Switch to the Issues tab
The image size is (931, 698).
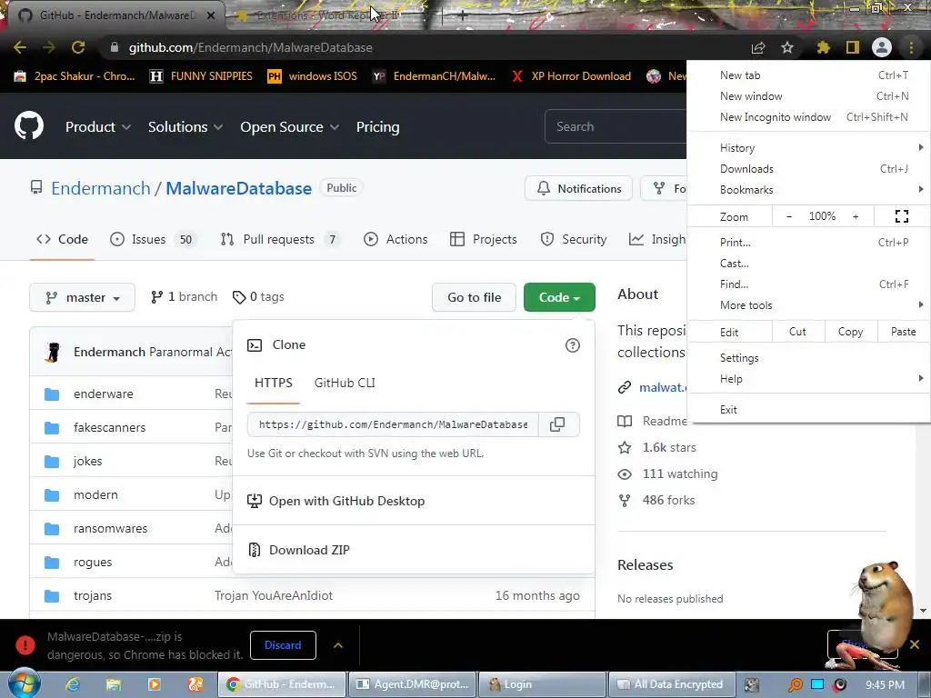[152, 239]
